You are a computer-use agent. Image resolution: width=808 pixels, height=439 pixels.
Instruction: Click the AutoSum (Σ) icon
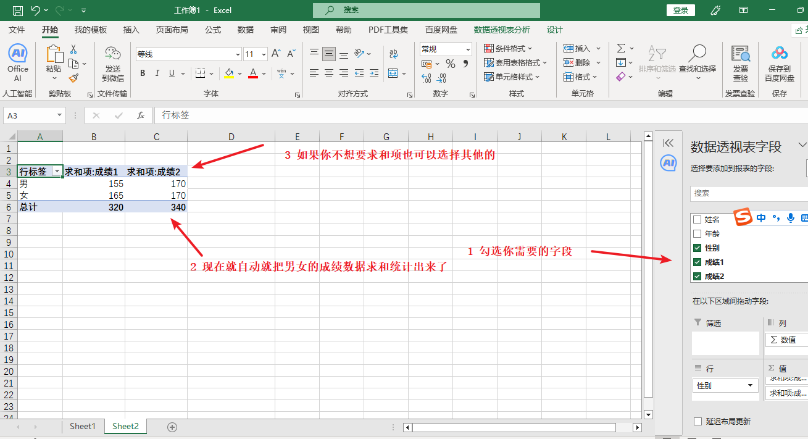(621, 48)
